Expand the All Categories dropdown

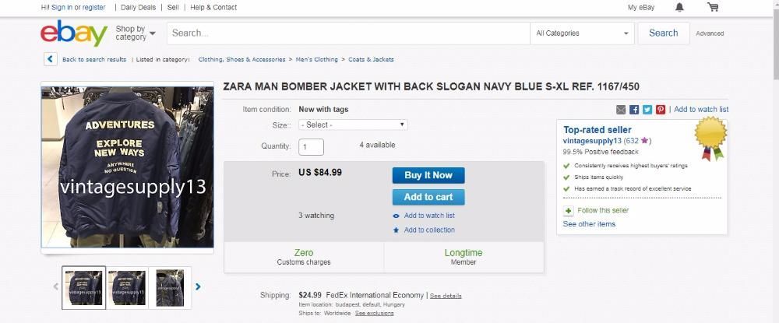[583, 33]
